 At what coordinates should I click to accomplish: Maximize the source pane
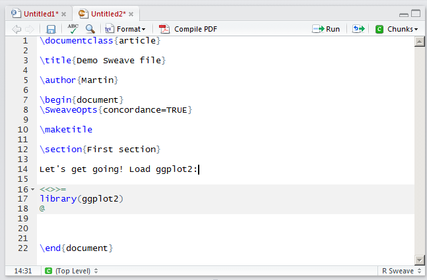pyautogui.click(x=416, y=13)
